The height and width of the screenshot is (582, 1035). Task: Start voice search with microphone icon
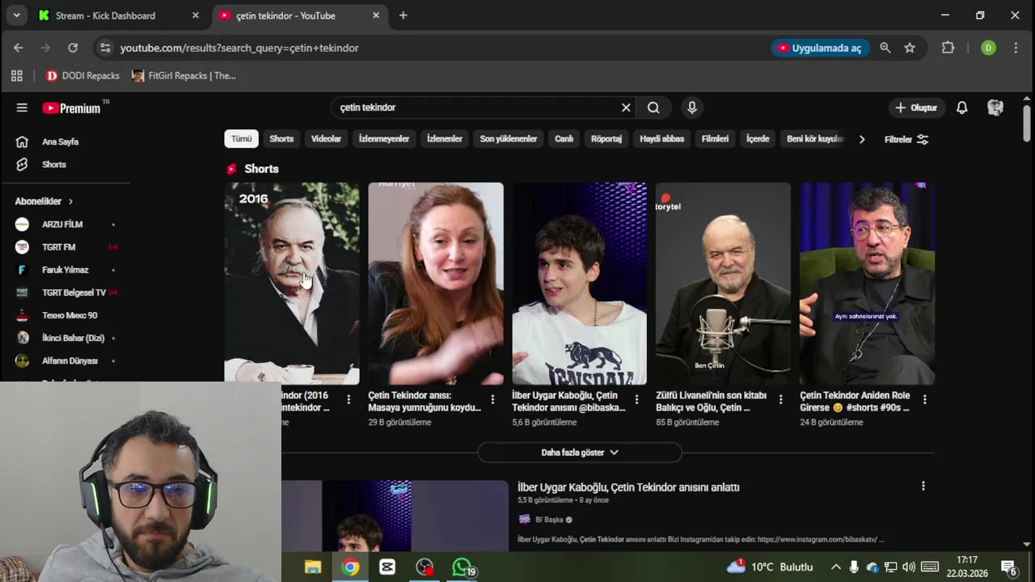pos(691,108)
